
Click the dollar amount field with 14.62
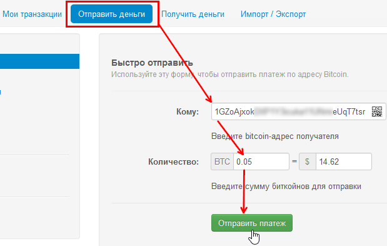344,161
